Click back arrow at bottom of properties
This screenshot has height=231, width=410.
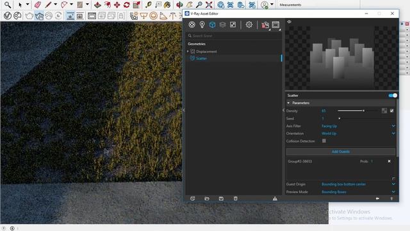(377, 198)
